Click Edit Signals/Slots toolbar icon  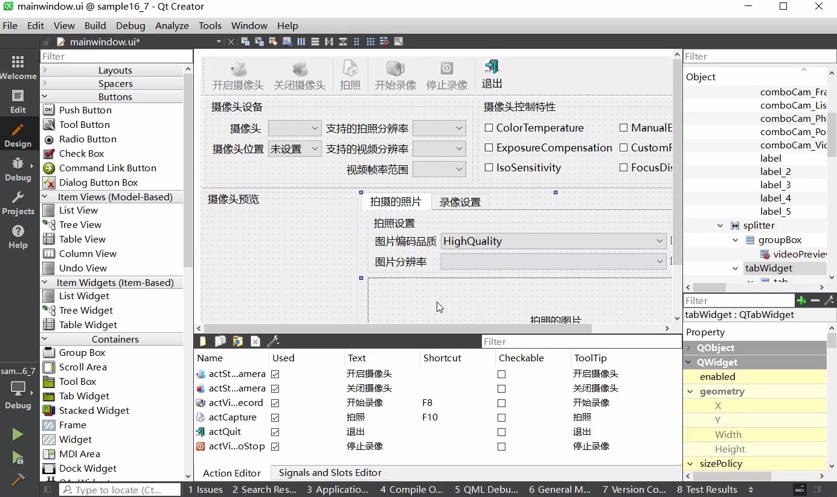coord(259,42)
